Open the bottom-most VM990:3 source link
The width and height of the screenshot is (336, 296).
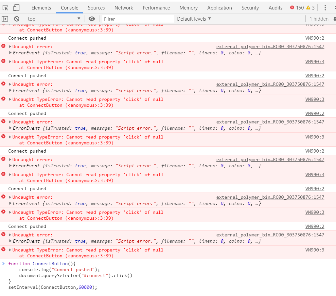pos(315,250)
